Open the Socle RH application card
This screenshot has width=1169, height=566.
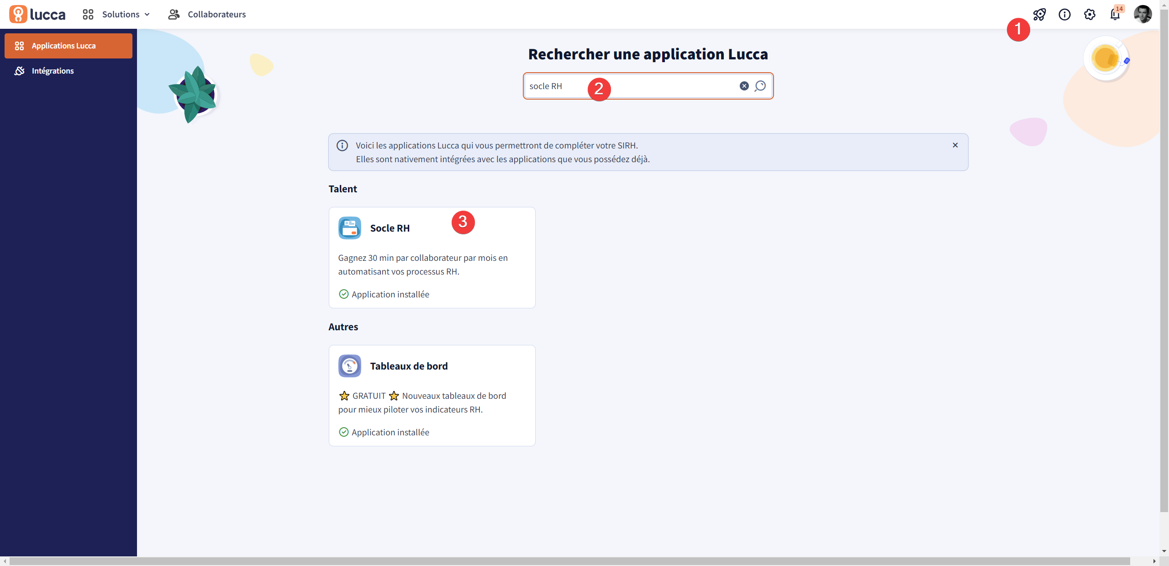(432, 258)
